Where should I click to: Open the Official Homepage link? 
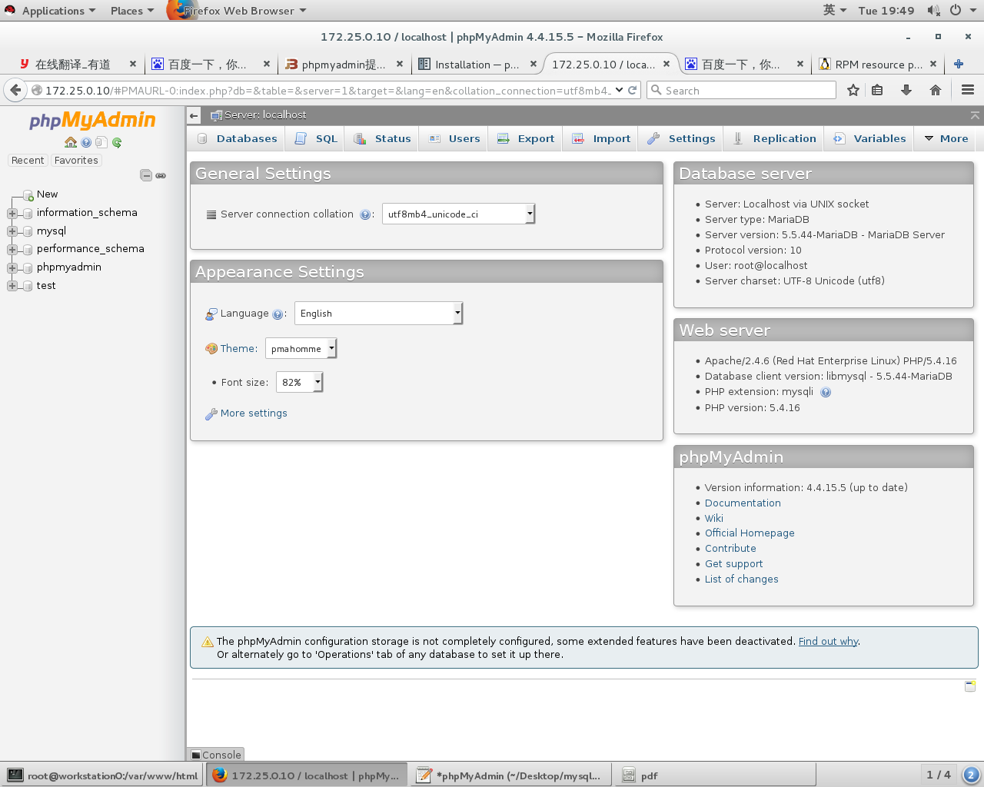[x=750, y=533]
